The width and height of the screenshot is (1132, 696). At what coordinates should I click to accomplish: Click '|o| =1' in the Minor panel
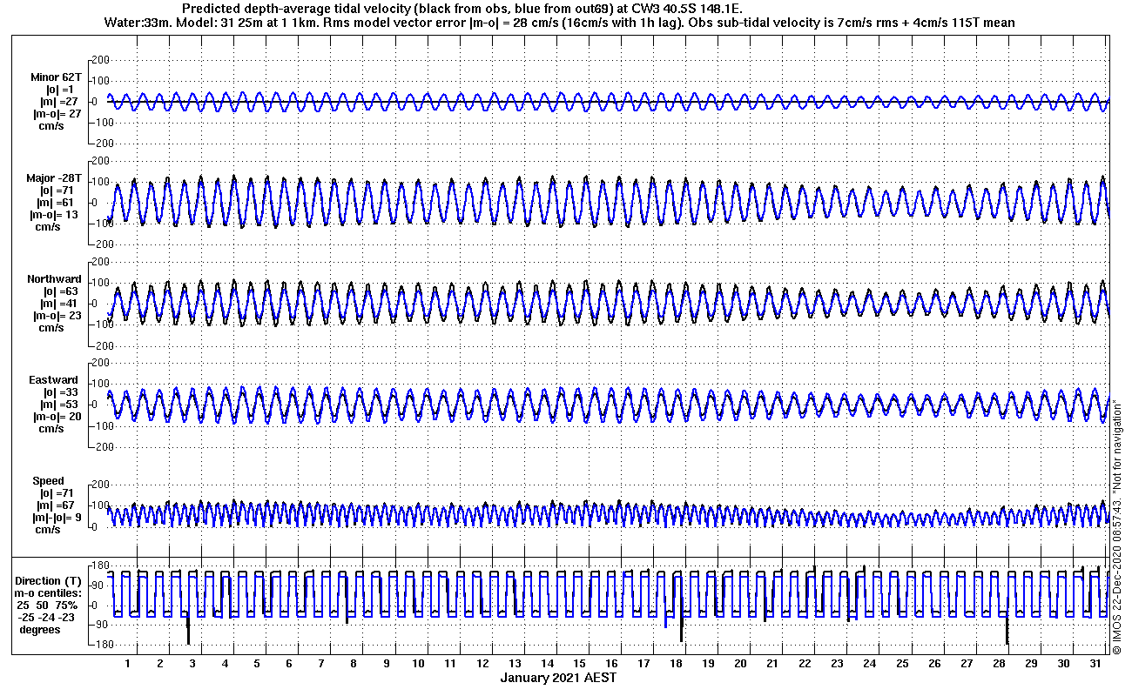[x=61, y=90]
